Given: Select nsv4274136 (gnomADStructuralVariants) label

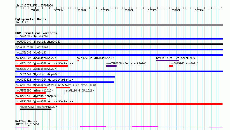Looking at the screenshot, I should [x=44, y=63].
